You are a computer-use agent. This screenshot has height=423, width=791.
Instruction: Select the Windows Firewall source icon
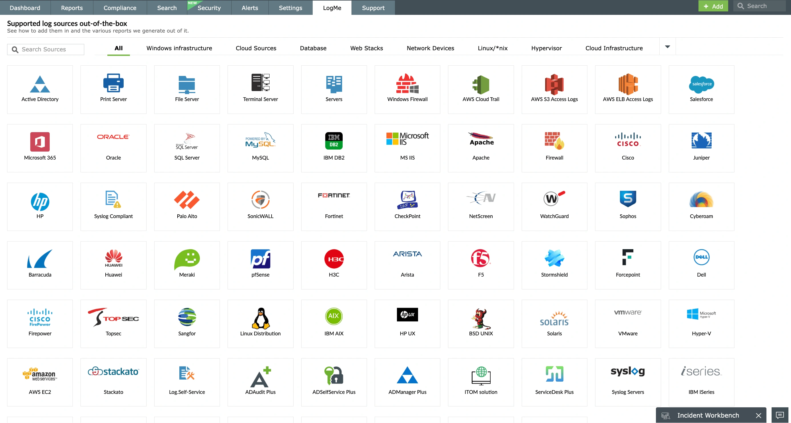click(x=407, y=84)
